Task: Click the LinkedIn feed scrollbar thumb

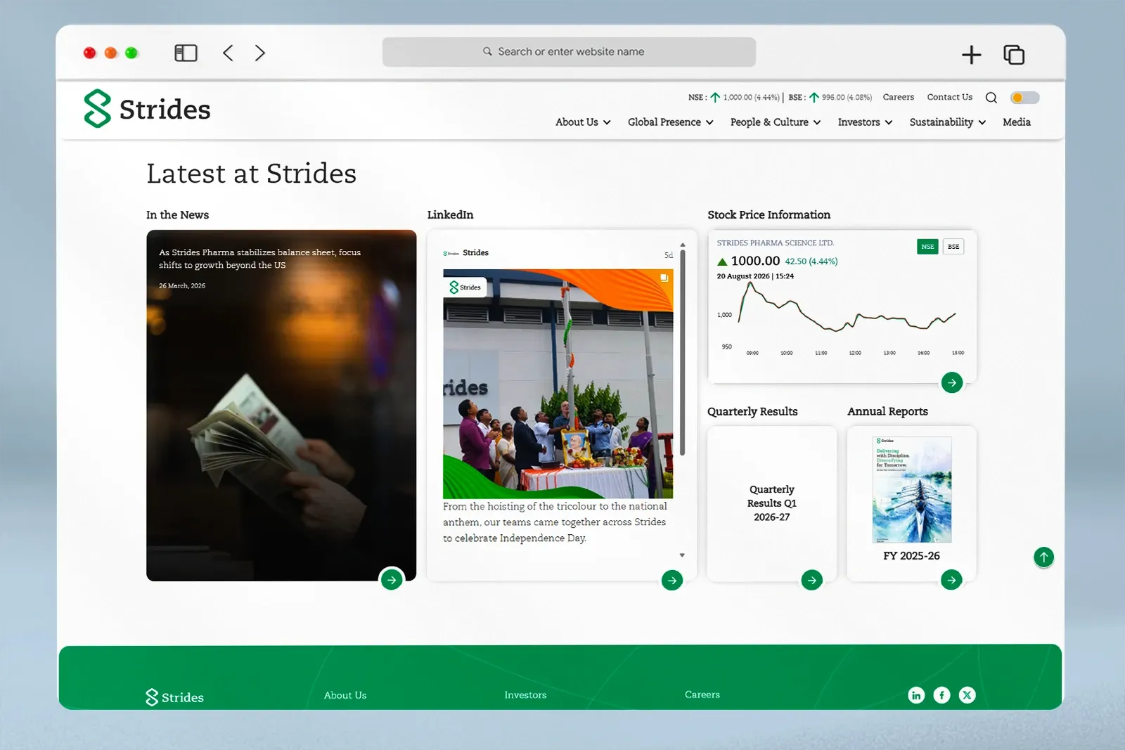Action: coord(682,351)
